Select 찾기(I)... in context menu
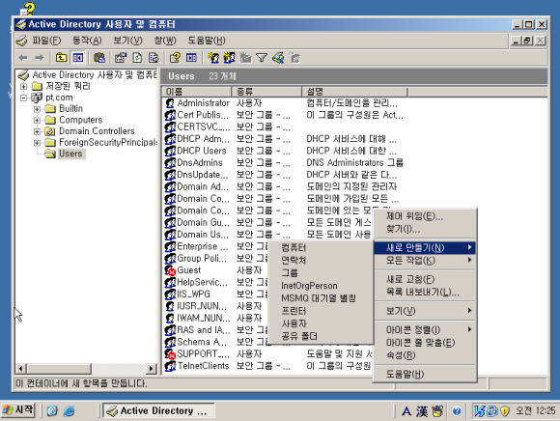This screenshot has width=560, height=421. (425, 229)
